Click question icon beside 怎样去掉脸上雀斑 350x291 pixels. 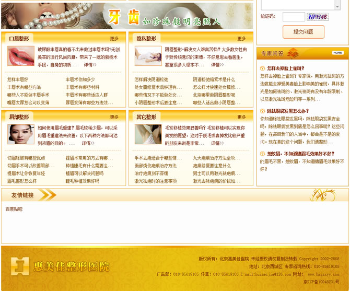(x=263, y=68)
